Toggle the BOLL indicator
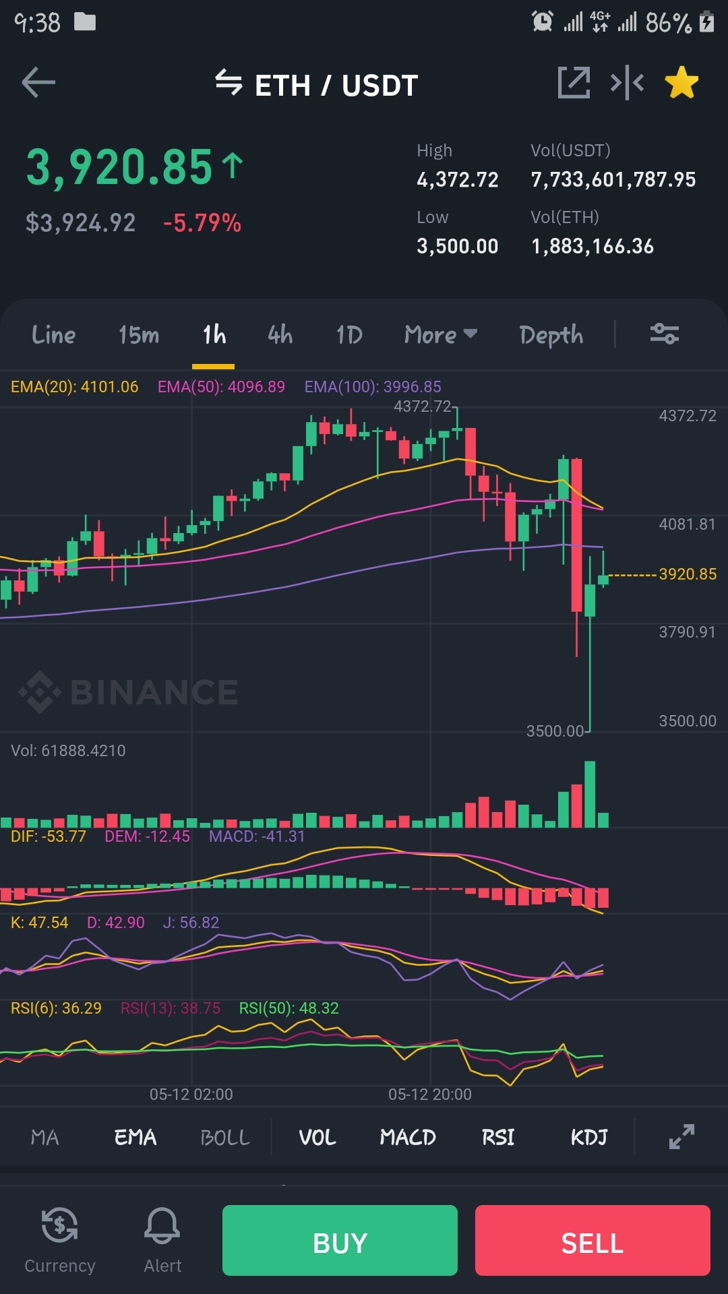Image resolution: width=728 pixels, height=1294 pixels. click(225, 1138)
